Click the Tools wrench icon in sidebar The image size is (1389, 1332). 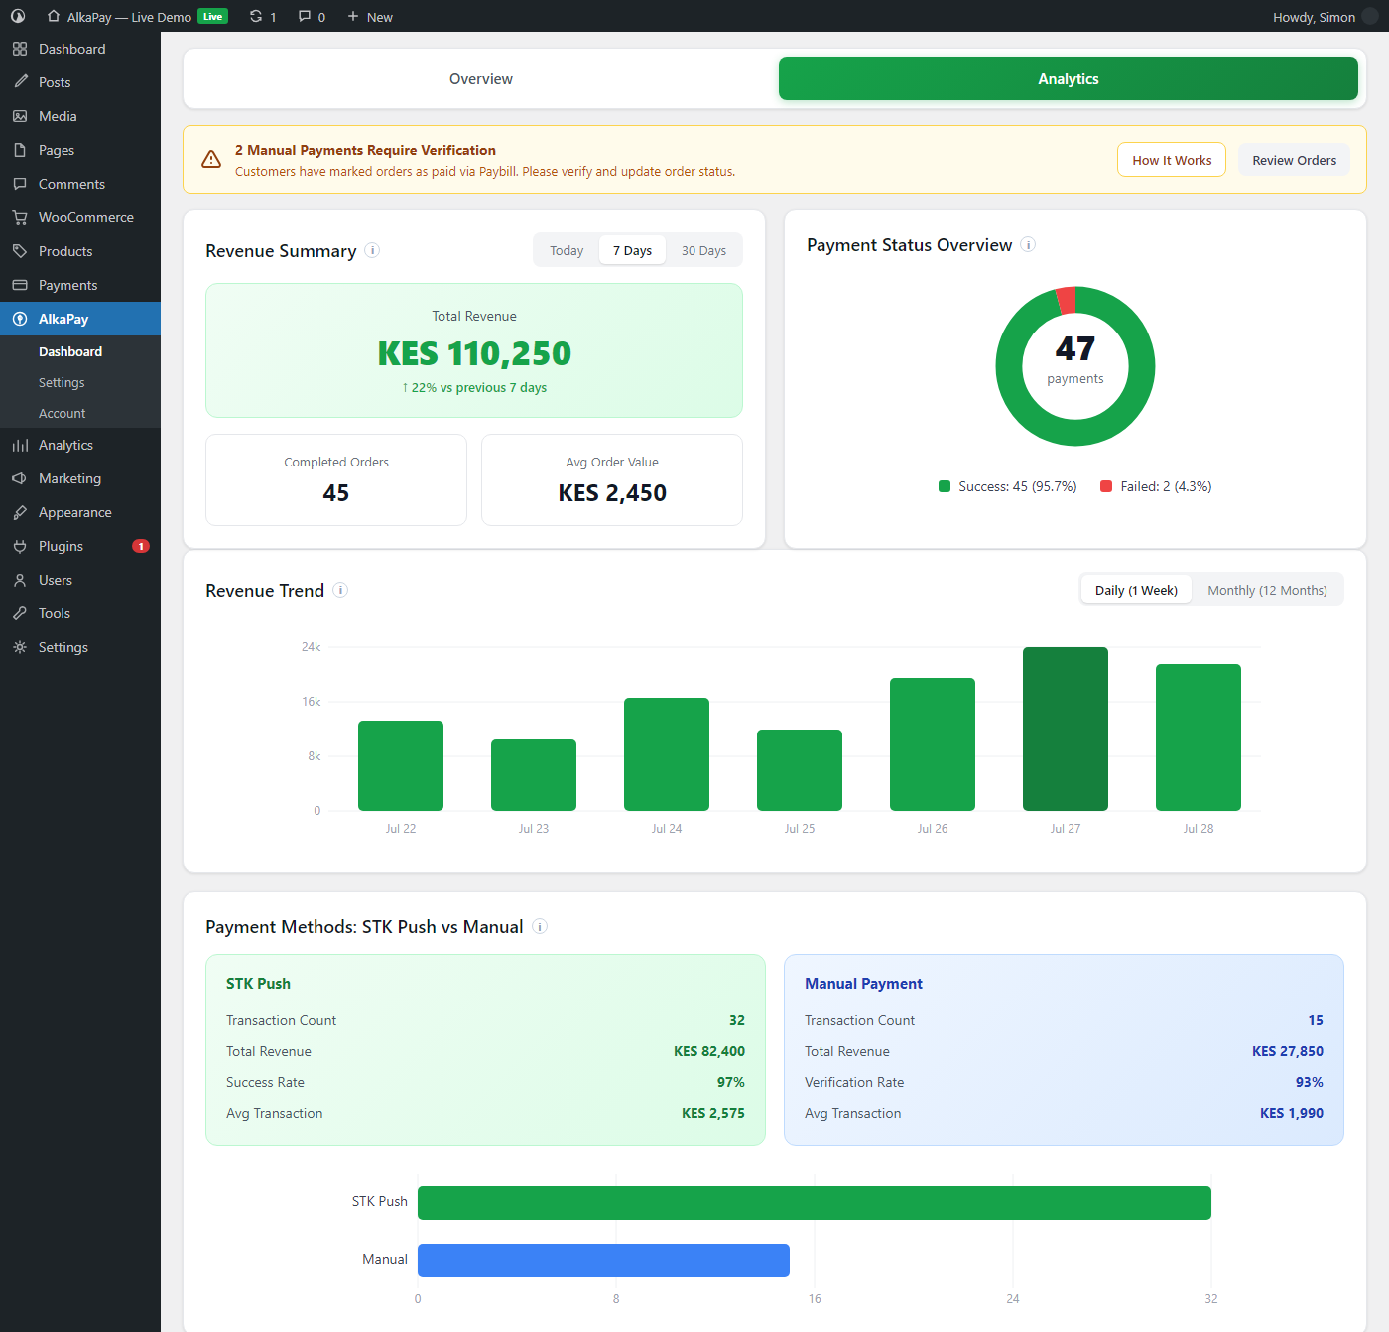[20, 613]
